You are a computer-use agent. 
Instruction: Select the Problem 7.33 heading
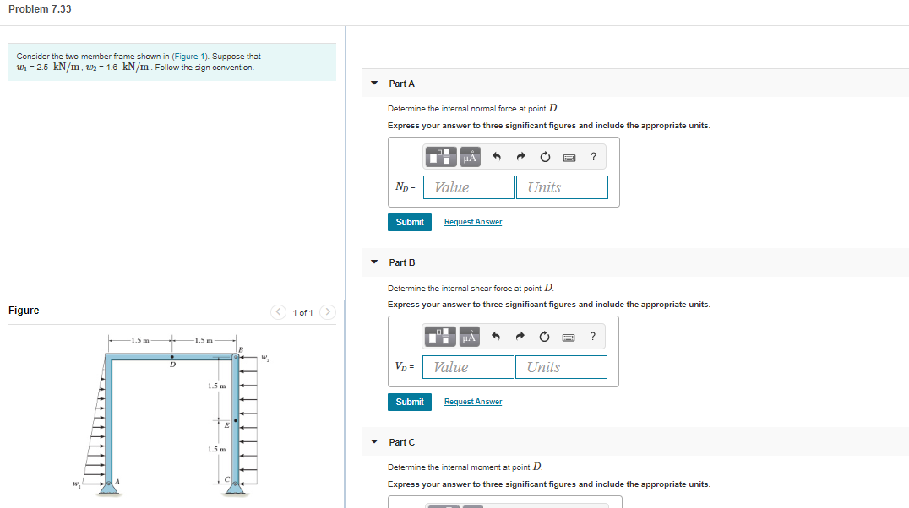40,9
